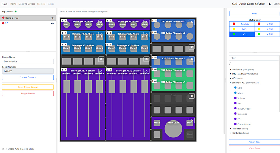Collapse the Behringer X32 tree node
This screenshot has height=153, width=280.
(x=231, y=83)
